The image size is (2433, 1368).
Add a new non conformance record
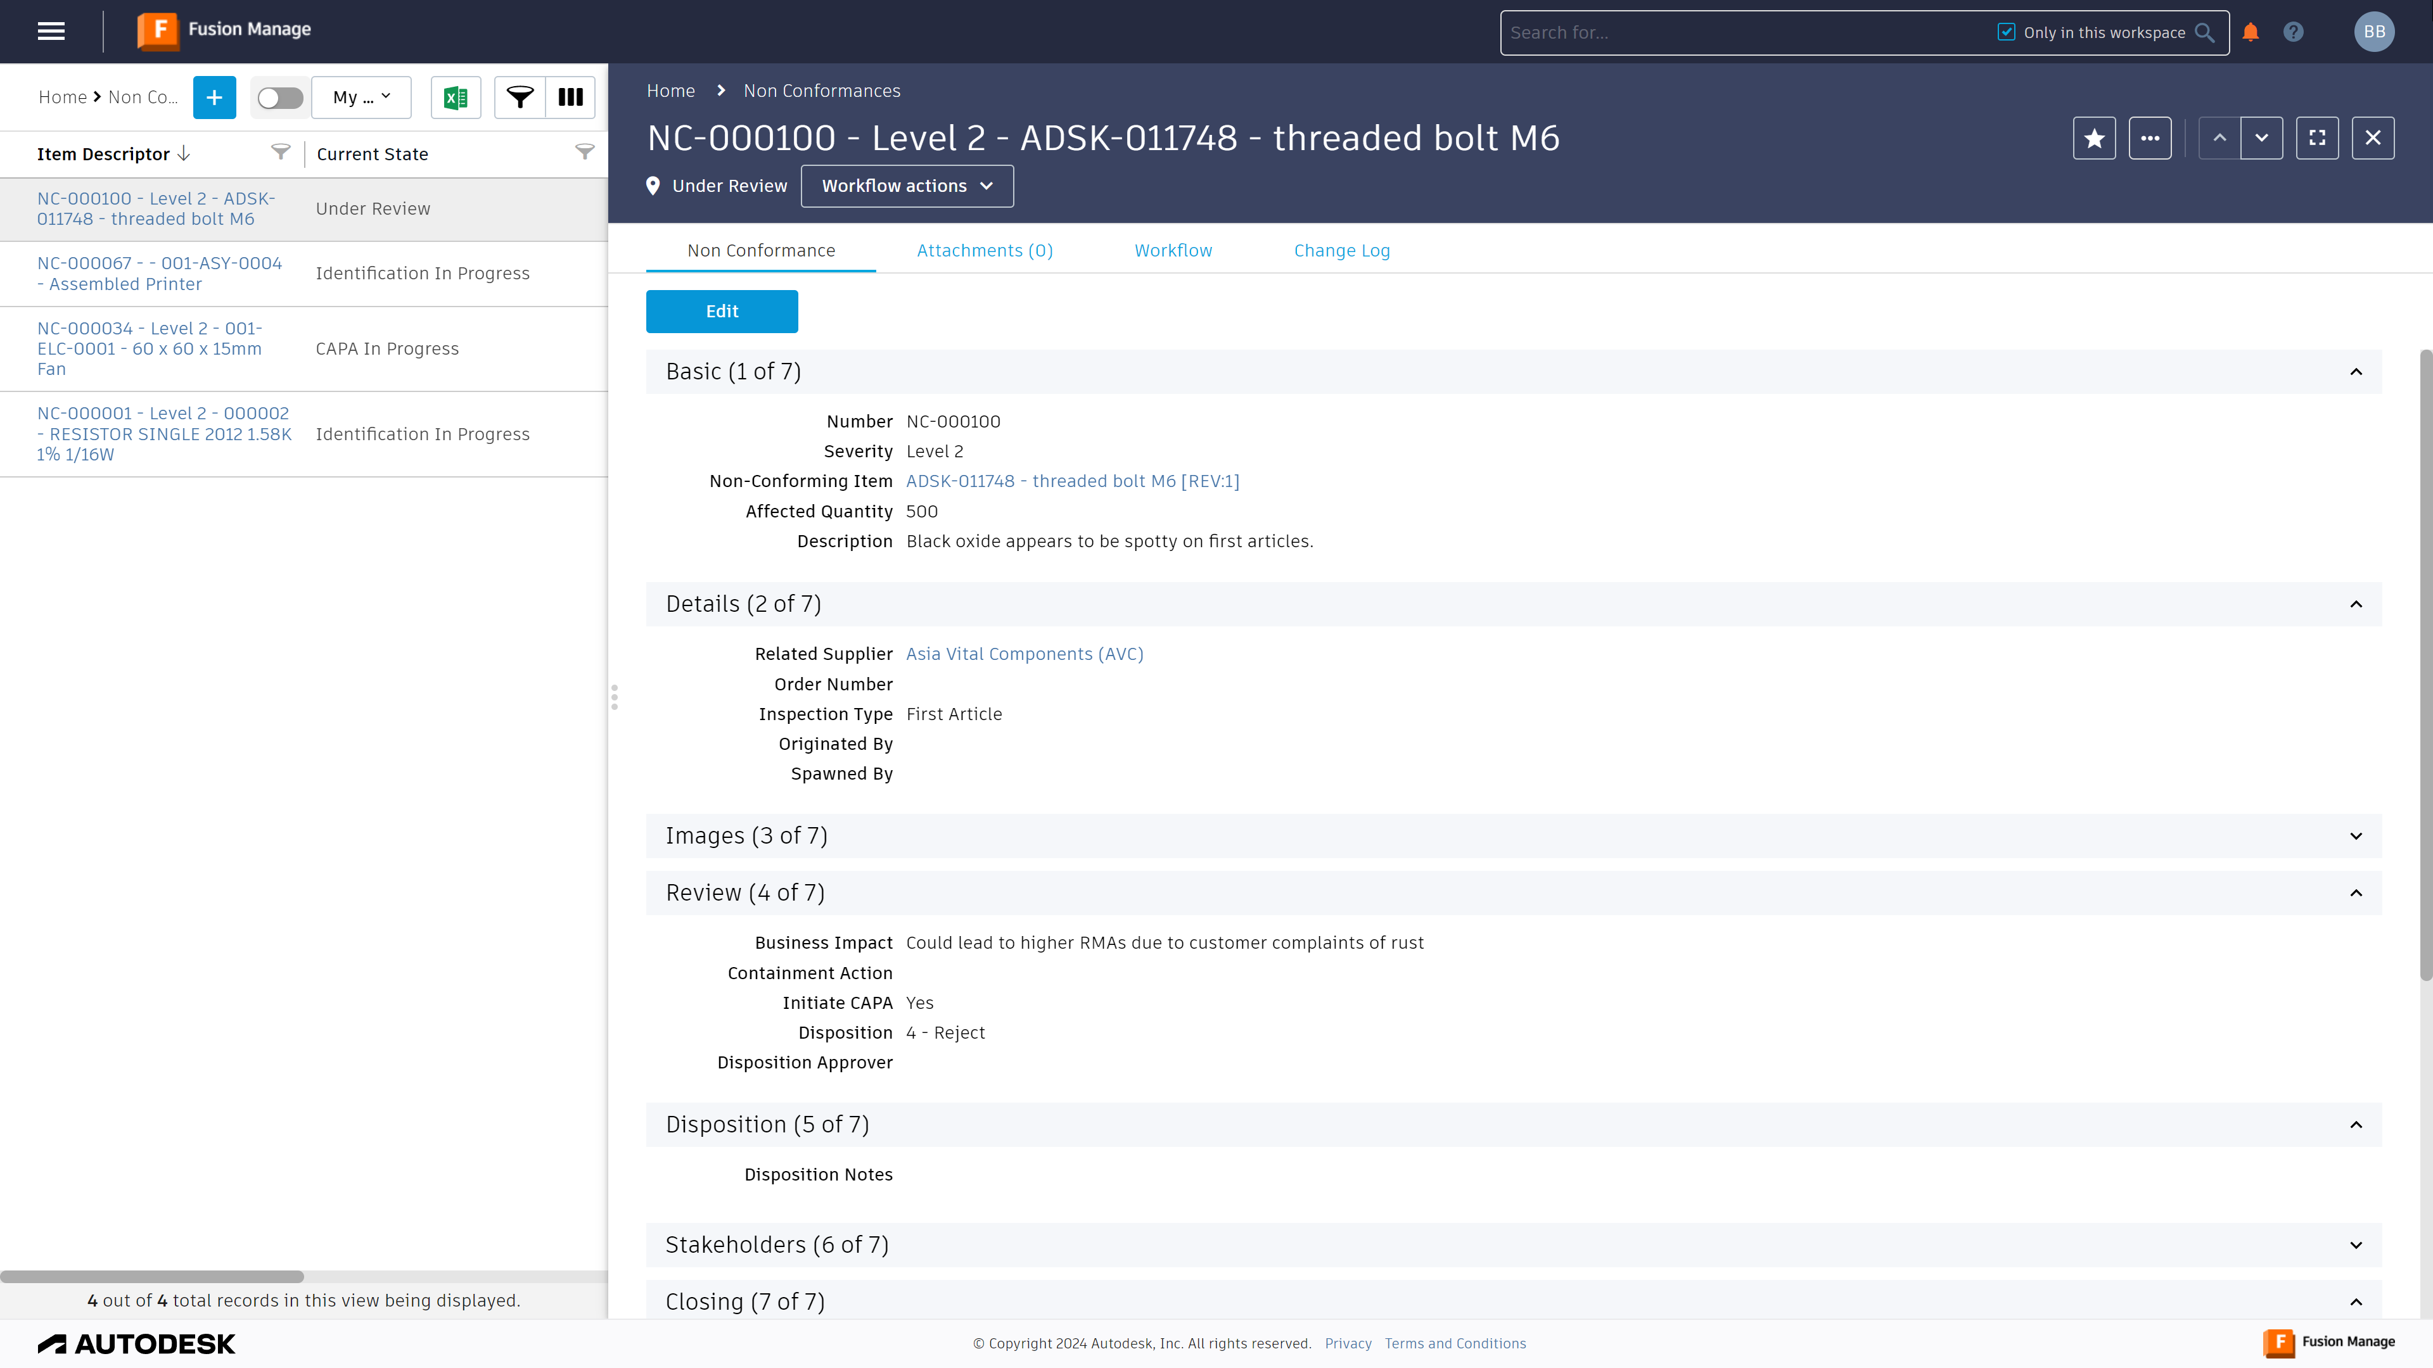[x=214, y=98]
